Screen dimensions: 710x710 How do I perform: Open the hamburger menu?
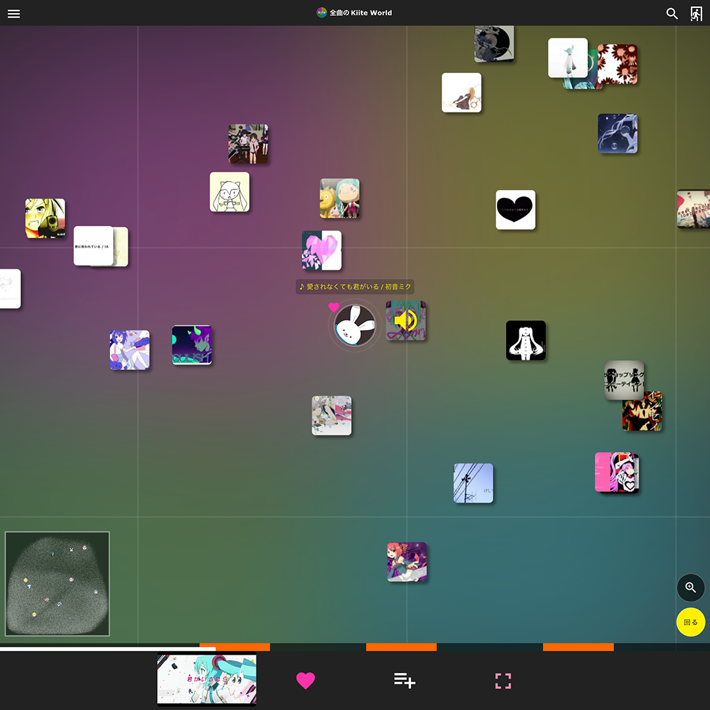[14, 14]
